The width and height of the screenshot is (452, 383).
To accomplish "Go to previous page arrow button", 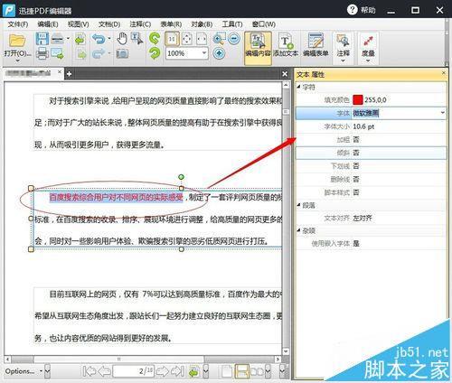I will point(104,371).
